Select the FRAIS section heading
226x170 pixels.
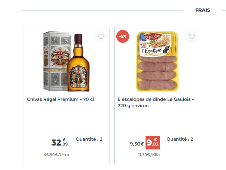(203, 10)
